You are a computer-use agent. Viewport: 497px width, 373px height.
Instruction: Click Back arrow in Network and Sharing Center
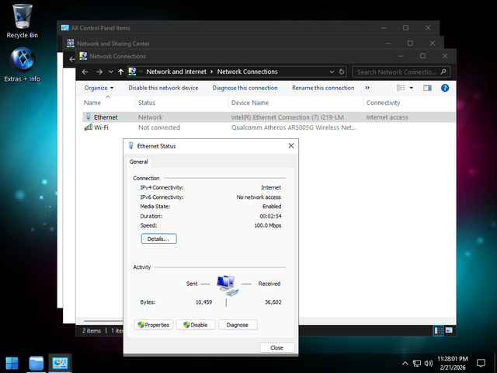[72, 59]
